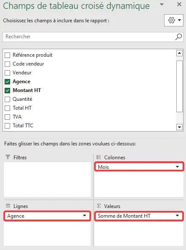
Task: Click the Filtres funnel icon
Action: click(8, 157)
